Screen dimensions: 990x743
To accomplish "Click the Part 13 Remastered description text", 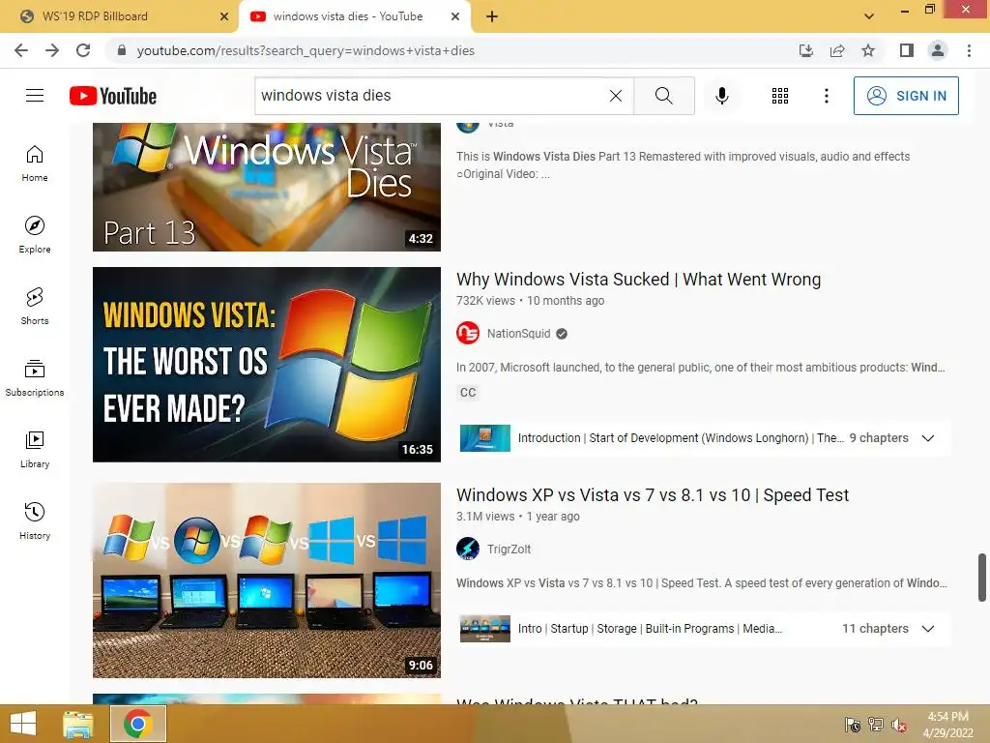I will click(684, 164).
